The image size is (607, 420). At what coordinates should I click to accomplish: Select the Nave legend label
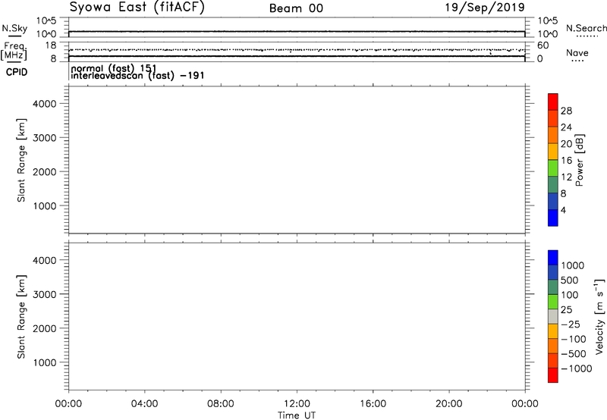(x=577, y=53)
